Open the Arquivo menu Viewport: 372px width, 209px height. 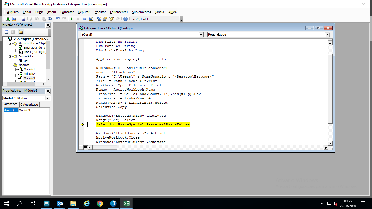click(x=13, y=12)
